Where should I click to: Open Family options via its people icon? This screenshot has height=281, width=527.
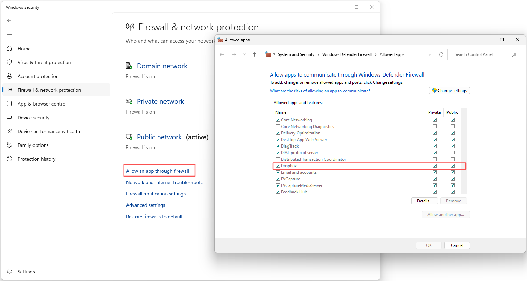pyautogui.click(x=9, y=145)
